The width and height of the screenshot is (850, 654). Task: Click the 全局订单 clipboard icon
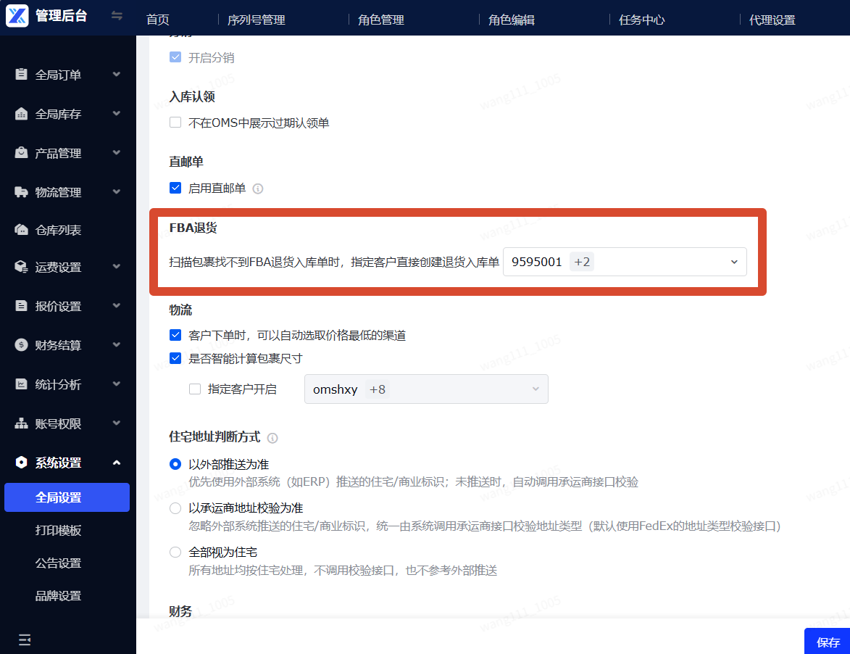tap(21, 74)
